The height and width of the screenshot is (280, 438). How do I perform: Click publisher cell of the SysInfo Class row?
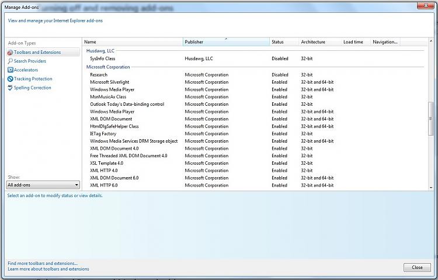(199, 58)
